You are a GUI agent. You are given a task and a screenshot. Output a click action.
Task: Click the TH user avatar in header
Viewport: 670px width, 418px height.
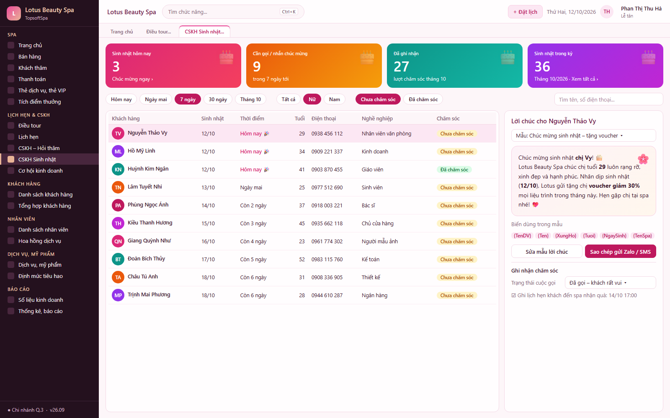(x=607, y=12)
